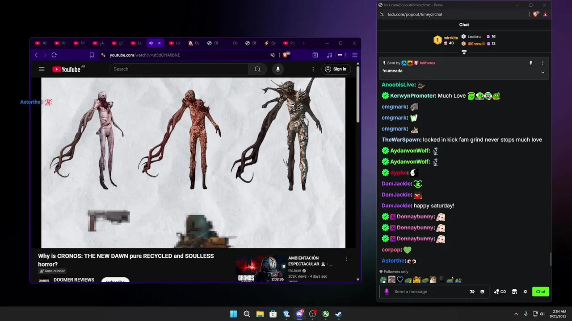The image size is (572, 321).
Task: Open the channel points infinity button
Action: click(x=500, y=292)
